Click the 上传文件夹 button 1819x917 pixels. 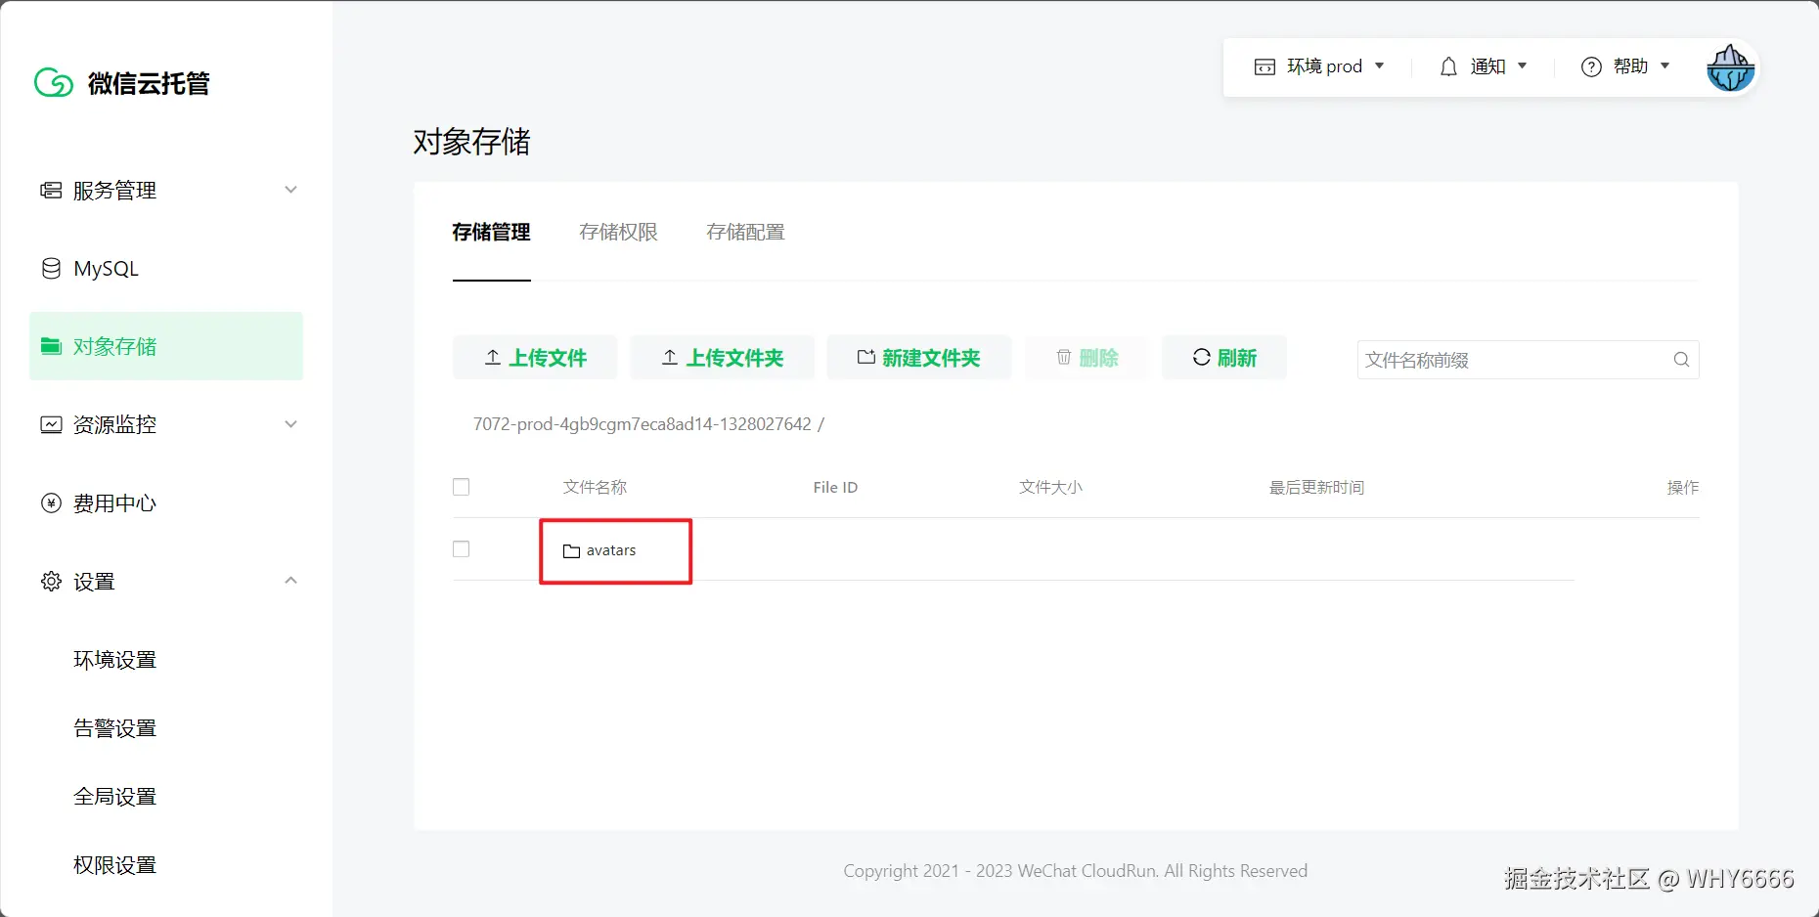tap(723, 358)
